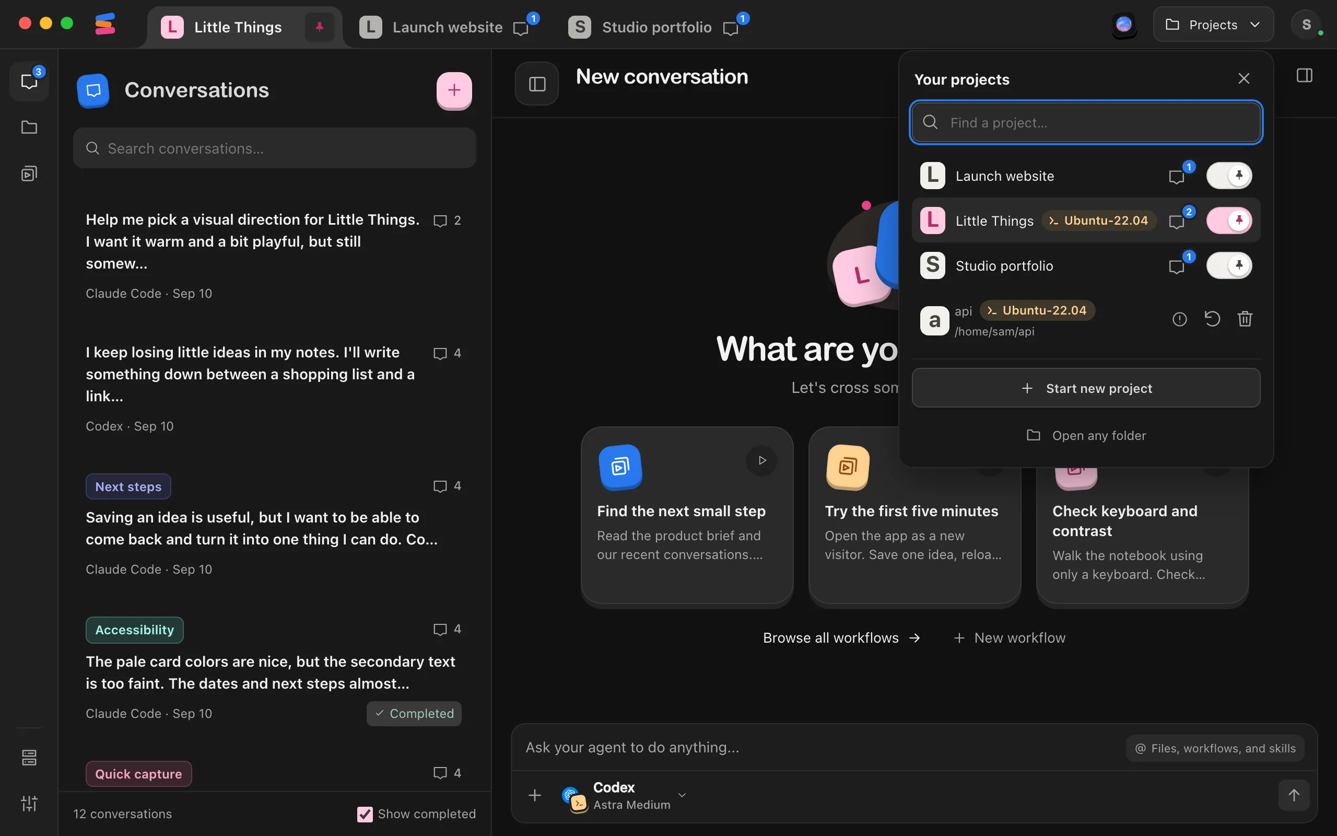Open the Projects dropdown in the top bar
Image resolution: width=1337 pixels, height=836 pixels.
click(x=1213, y=25)
